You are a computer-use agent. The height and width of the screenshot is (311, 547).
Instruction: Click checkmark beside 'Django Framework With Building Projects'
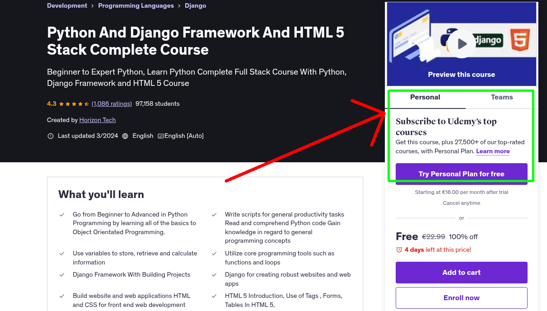[x=62, y=275]
